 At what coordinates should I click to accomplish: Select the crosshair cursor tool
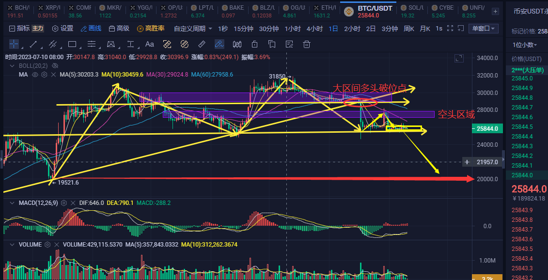click(x=14, y=45)
